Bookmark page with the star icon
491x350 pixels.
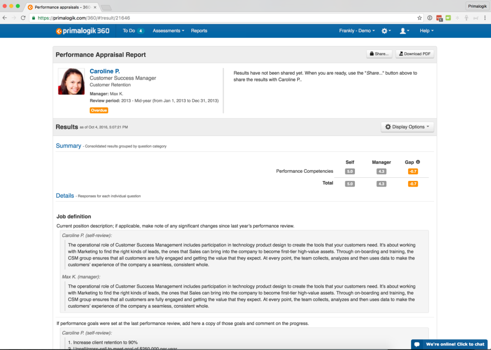click(419, 18)
